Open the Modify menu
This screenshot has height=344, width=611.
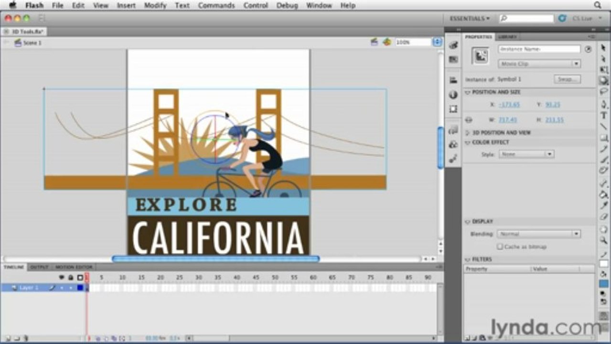pos(155,5)
